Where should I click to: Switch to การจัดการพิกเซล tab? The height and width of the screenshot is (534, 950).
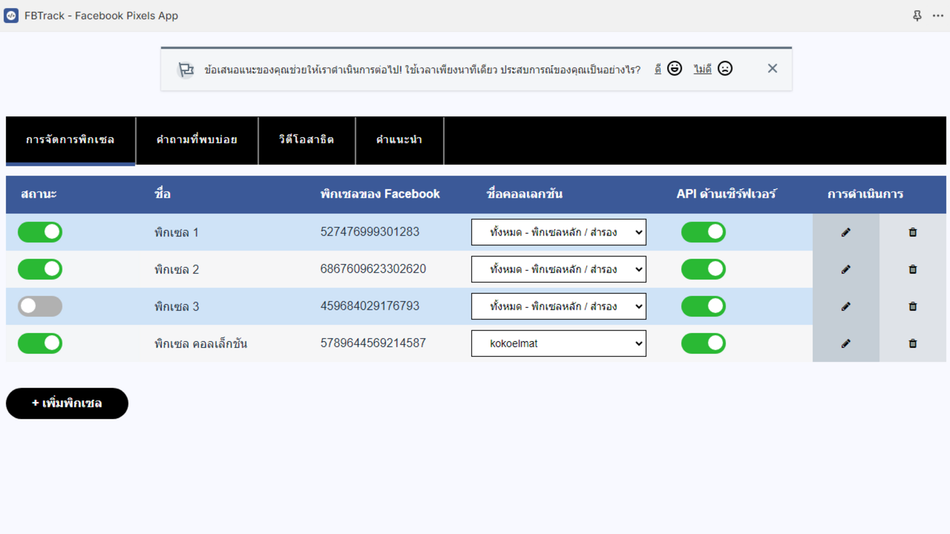tap(71, 140)
